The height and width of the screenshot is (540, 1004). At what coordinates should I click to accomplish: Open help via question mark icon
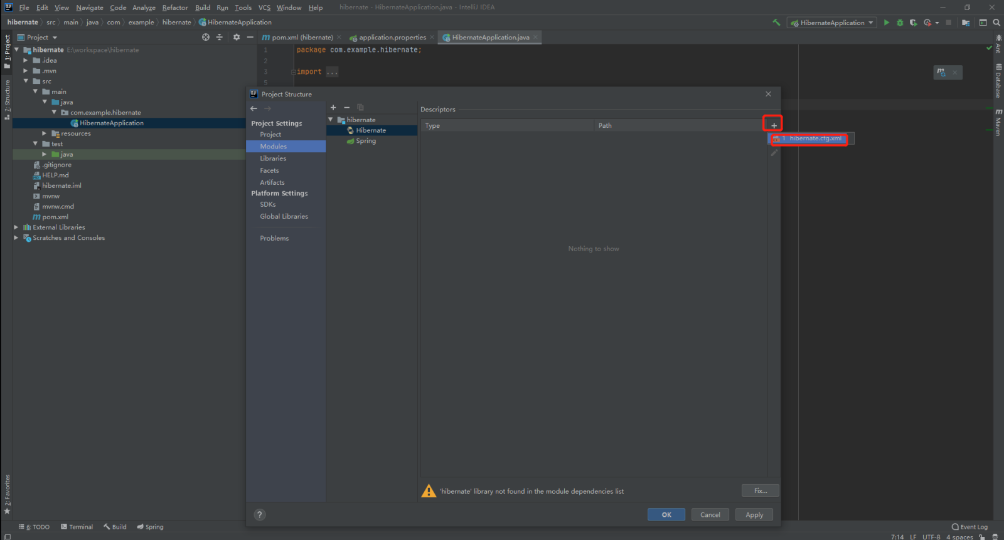pyautogui.click(x=260, y=515)
